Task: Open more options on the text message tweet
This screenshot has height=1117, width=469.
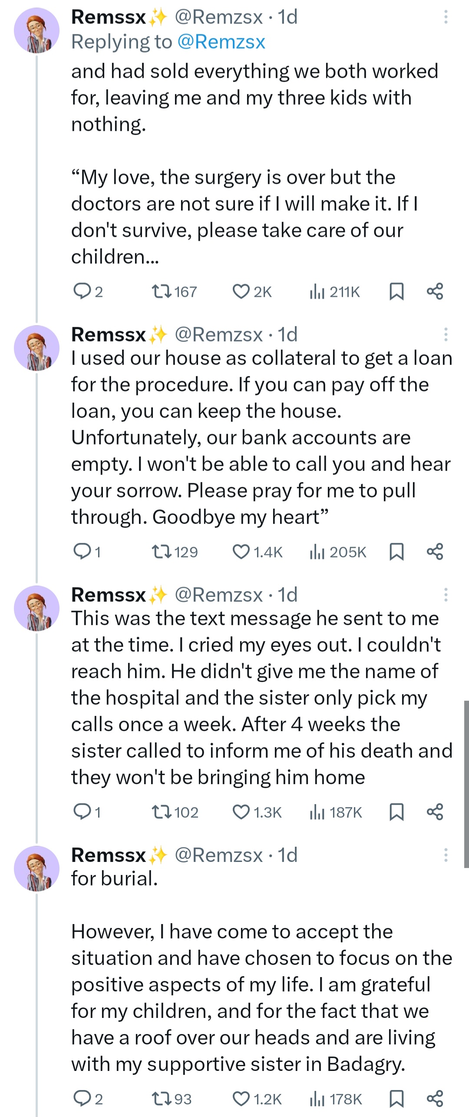Action: point(446,595)
